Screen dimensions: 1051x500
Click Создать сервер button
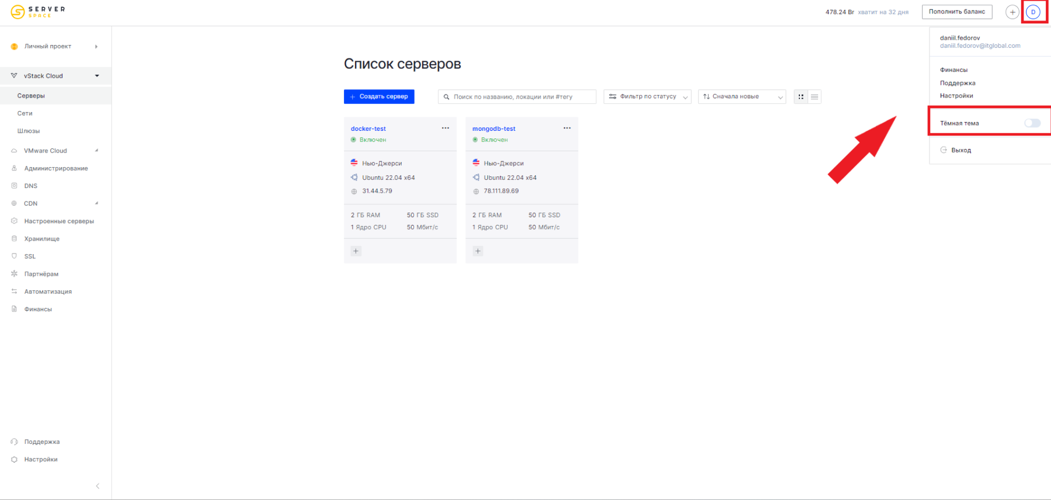click(x=379, y=96)
